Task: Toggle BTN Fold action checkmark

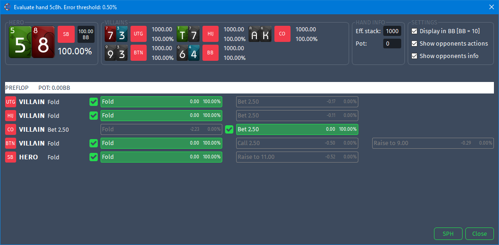Action: 94,143
